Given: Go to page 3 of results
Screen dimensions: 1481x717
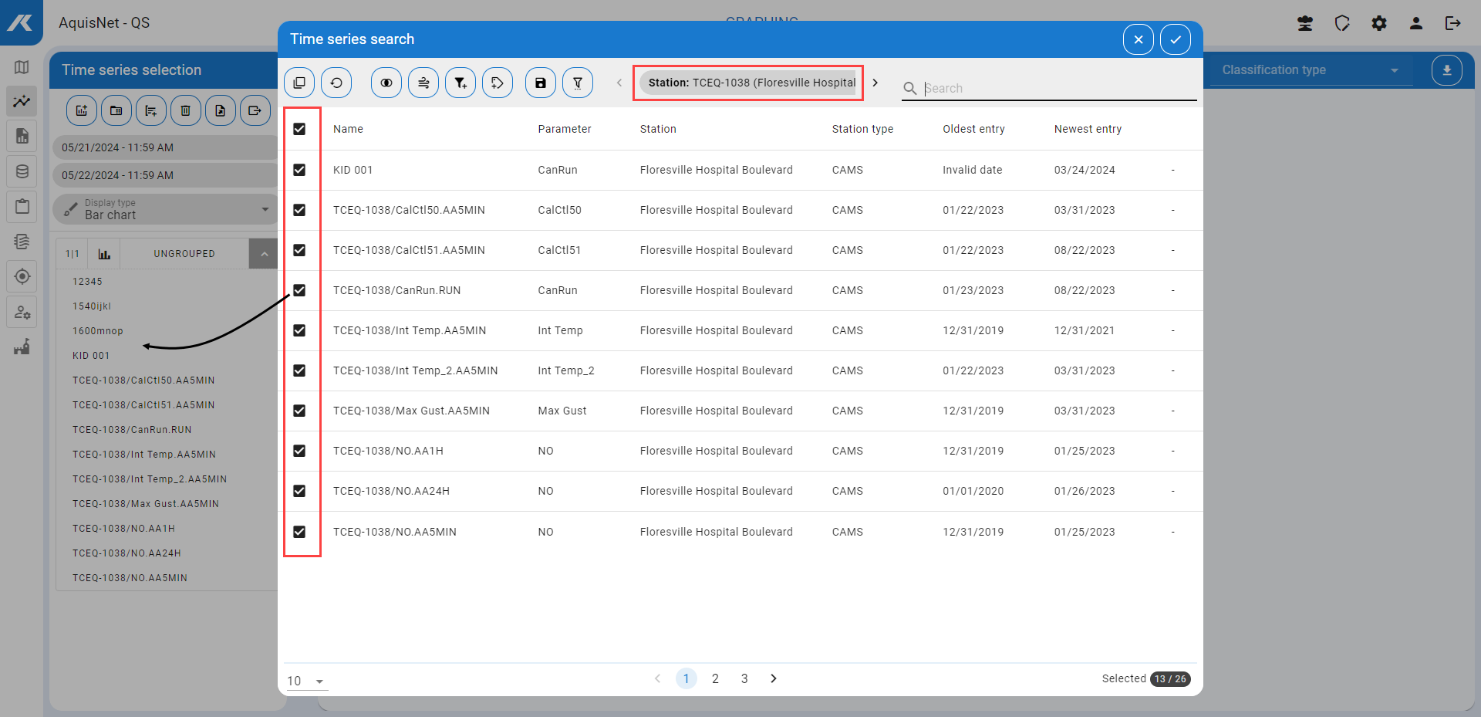Looking at the screenshot, I should click(744, 678).
